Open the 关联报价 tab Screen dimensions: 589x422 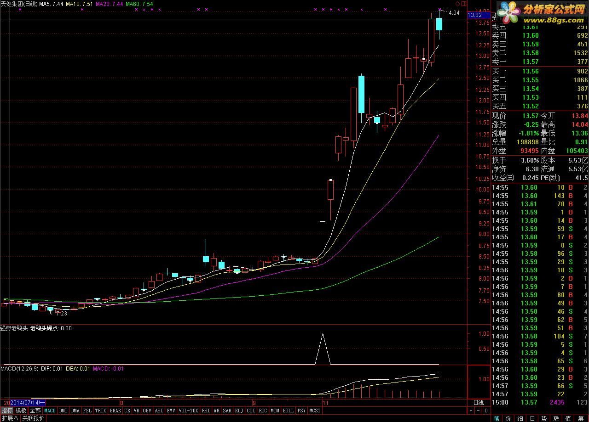tap(33, 418)
